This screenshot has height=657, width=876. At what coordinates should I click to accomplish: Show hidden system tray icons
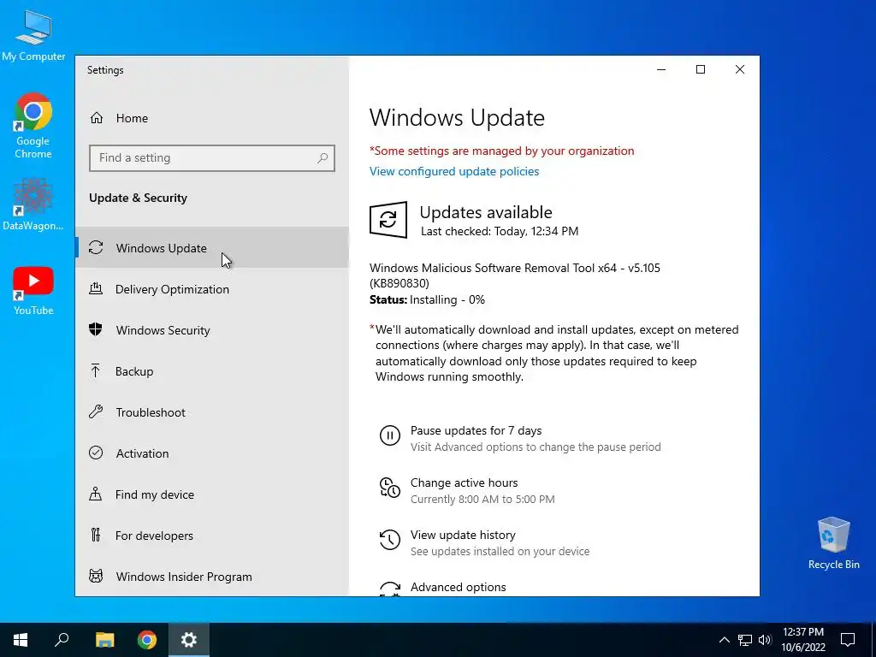click(x=724, y=640)
